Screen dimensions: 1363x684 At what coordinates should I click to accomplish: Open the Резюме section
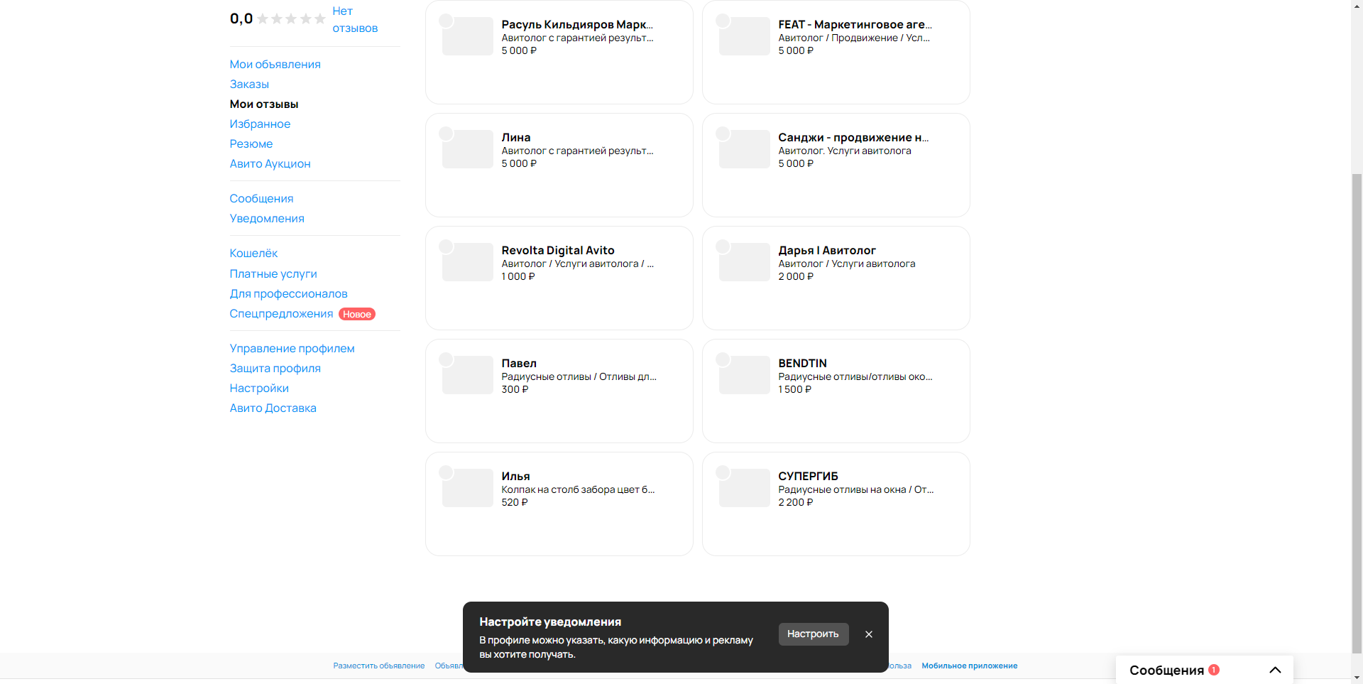coord(251,143)
